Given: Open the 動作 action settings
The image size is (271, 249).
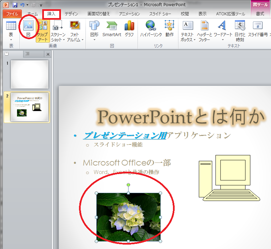Looking at the screenshot, I should 170,29.
